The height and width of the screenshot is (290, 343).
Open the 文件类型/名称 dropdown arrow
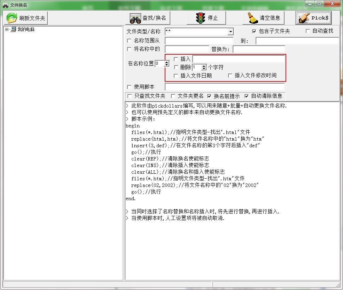click(230, 32)
